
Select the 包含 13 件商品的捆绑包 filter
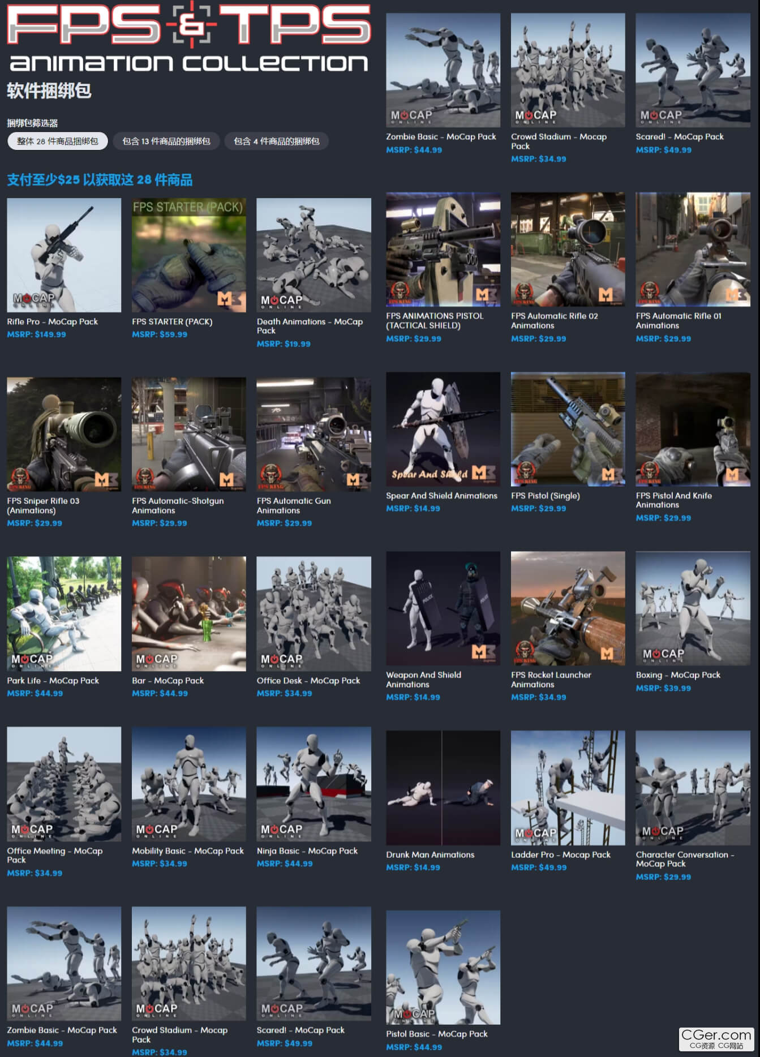coord(166,141)
